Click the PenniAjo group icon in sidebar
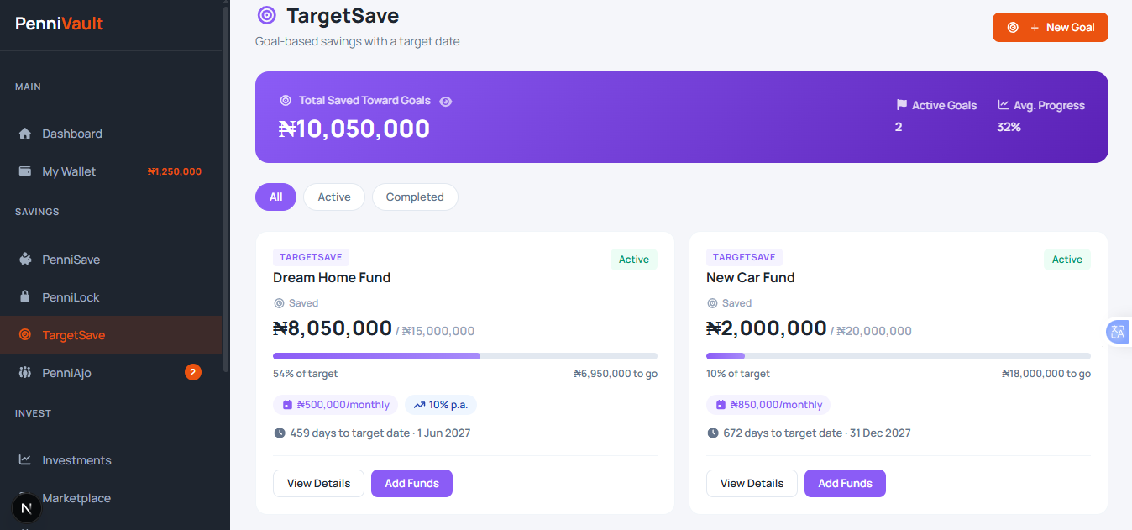Screen dimensions: 1132x530 coord(25,372)
